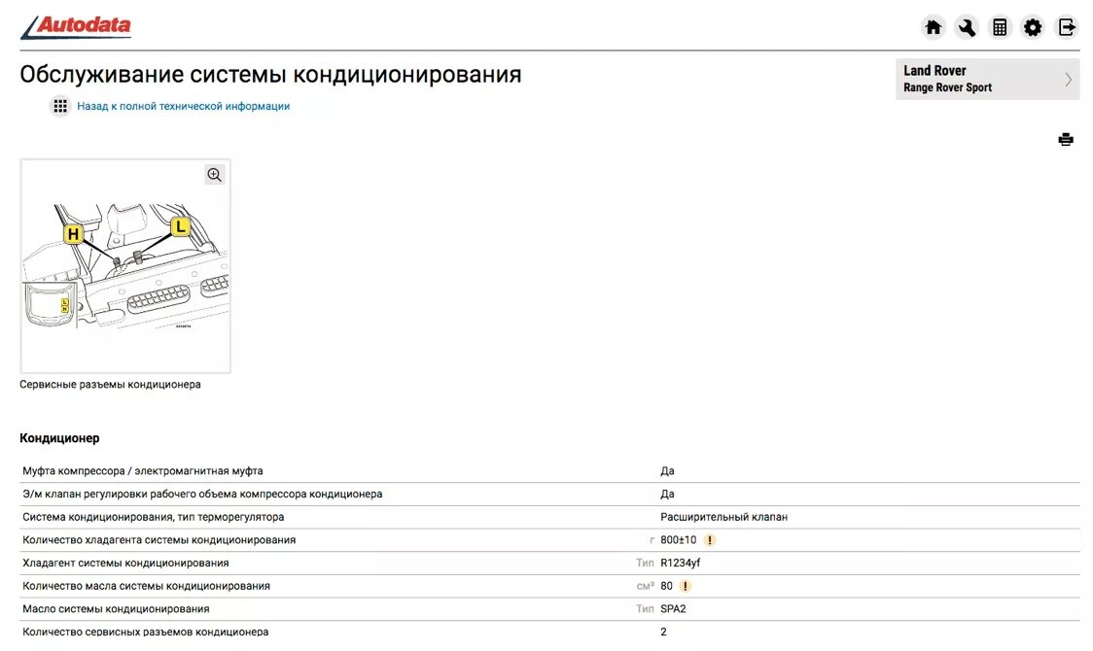The height and width of the screenshot is (651, 1093).
Task: Enlarge diagram with magnifier icon
Action: [x=214, y=175]
